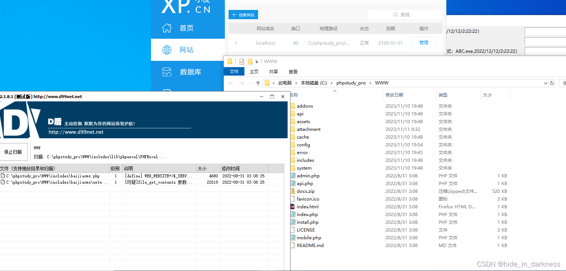Select the system folder
Screen dimensions: 566x271
coord(304,168)
